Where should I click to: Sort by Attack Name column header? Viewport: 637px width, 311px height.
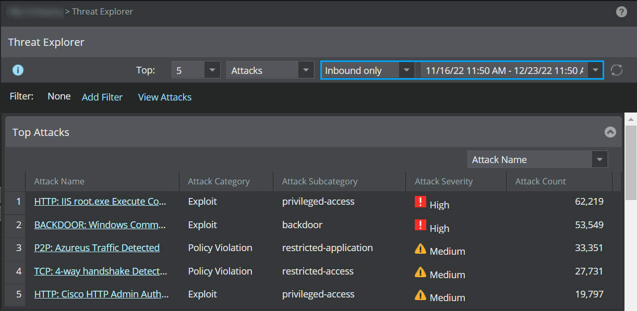tap(102, 181)
